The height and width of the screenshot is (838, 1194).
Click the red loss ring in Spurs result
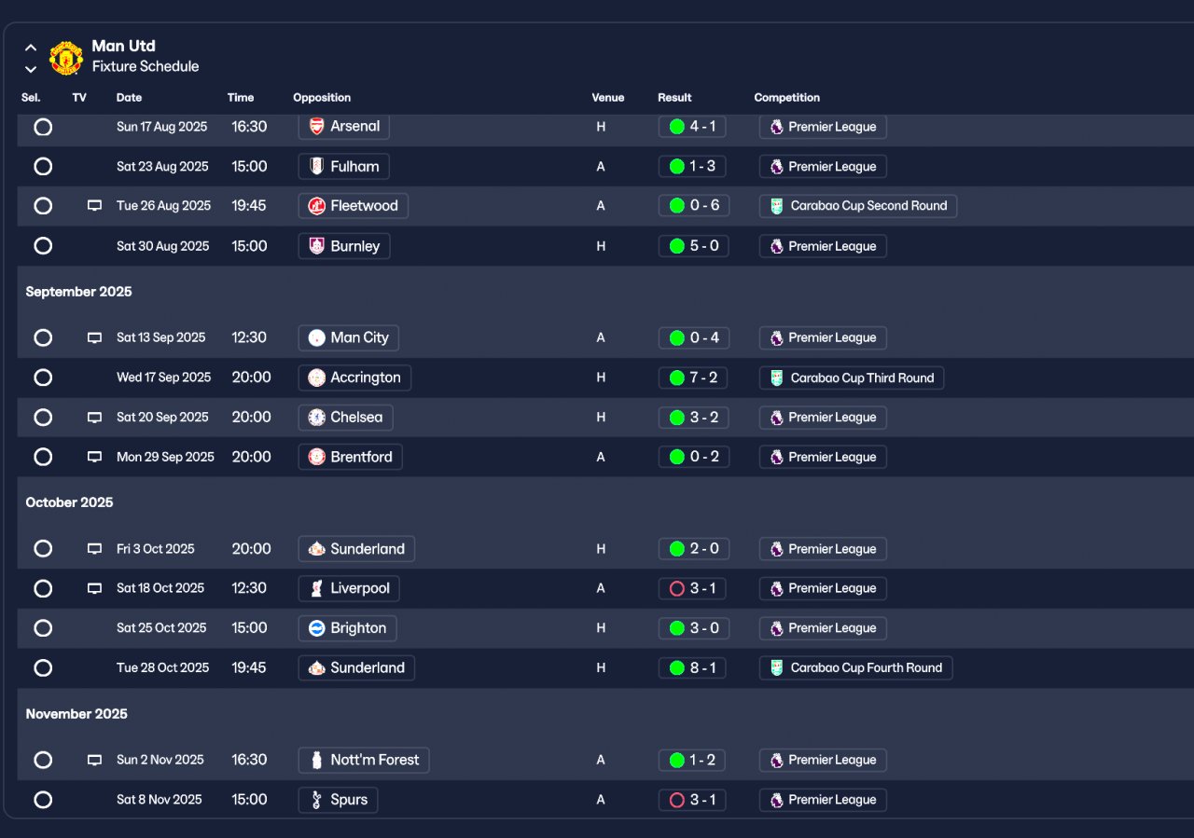(x=677, y=800)
